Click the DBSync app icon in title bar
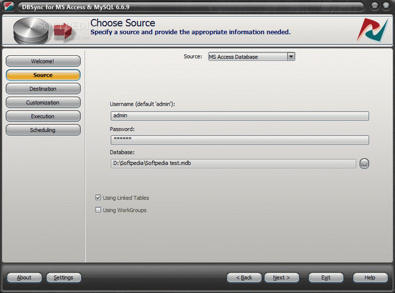 [9, 6]
